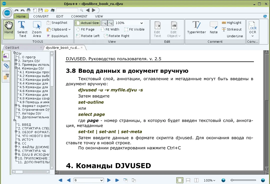
Task: Click the TyperWriter comment tool
Action: (x=196, y=28)
